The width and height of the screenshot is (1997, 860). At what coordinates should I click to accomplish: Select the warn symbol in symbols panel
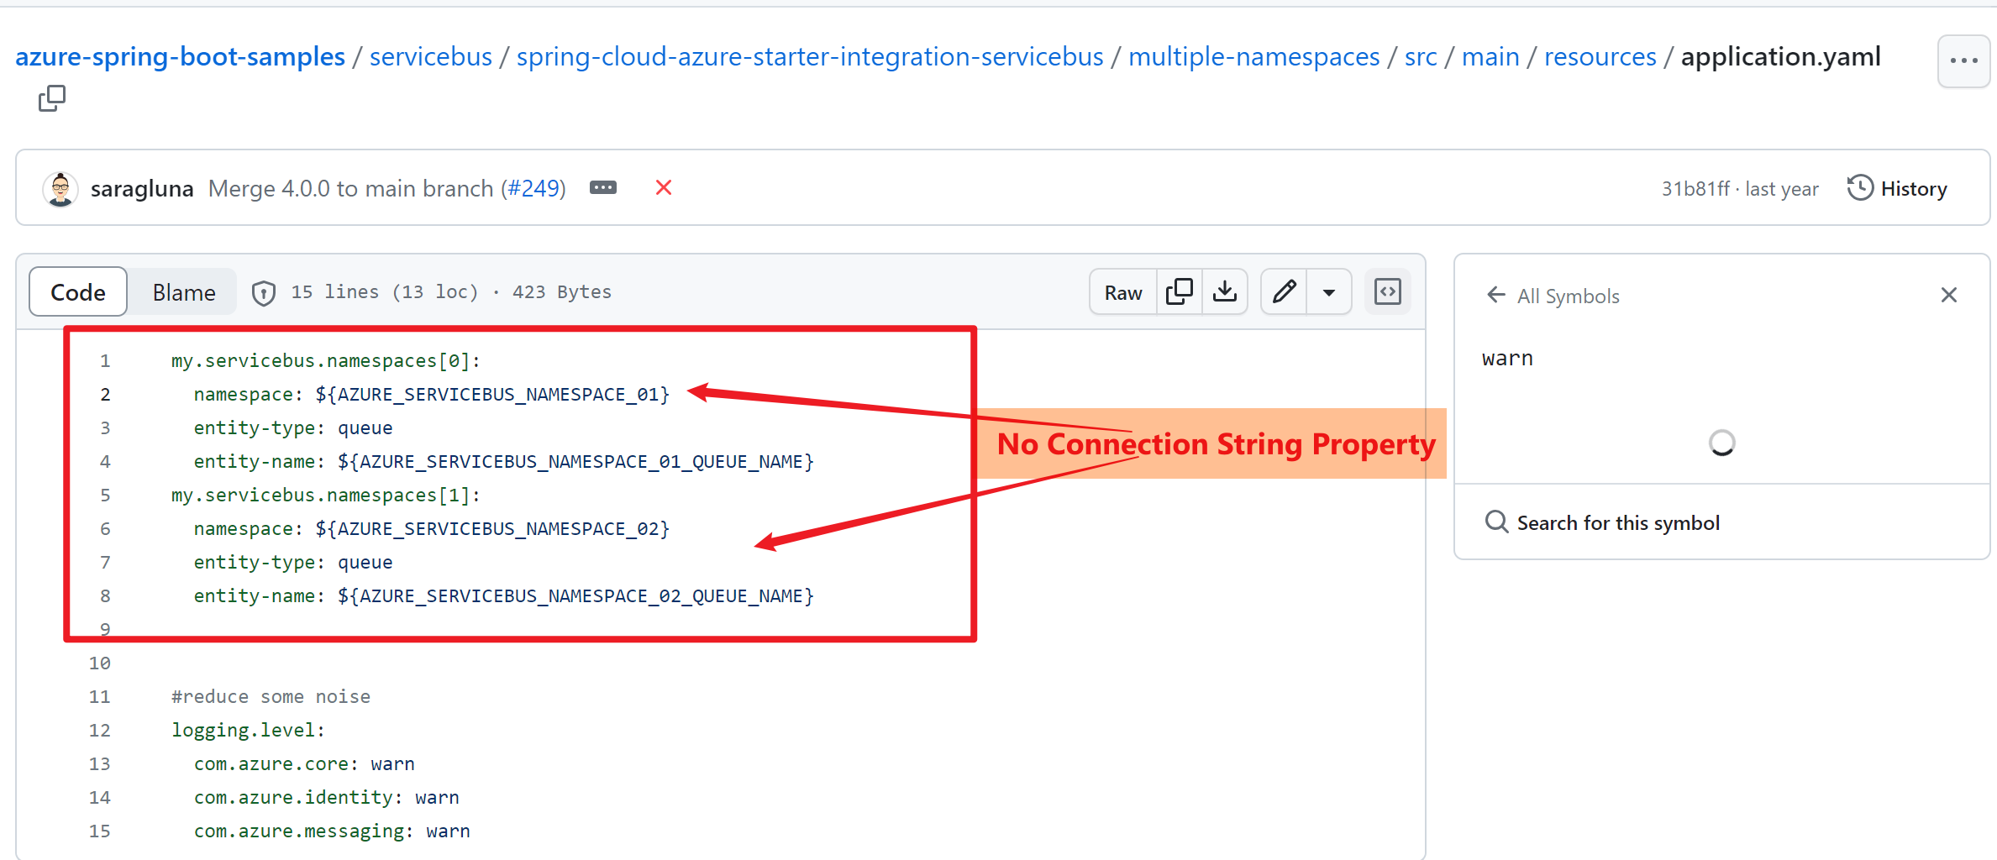pos(1507,358)
